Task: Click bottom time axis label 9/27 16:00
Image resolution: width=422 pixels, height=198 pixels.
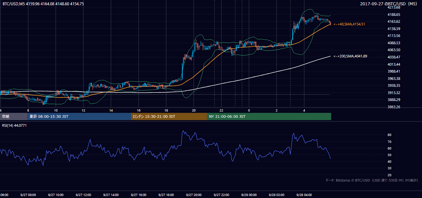Action: click(x=139, y=195)
